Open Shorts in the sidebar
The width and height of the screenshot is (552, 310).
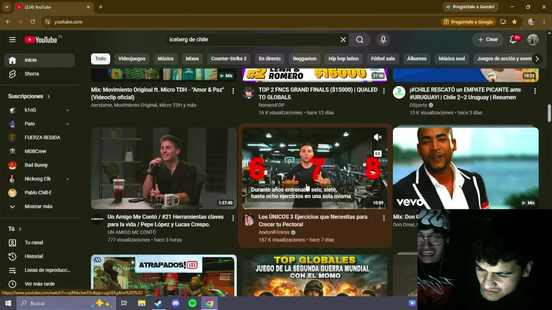coord(39,74)
